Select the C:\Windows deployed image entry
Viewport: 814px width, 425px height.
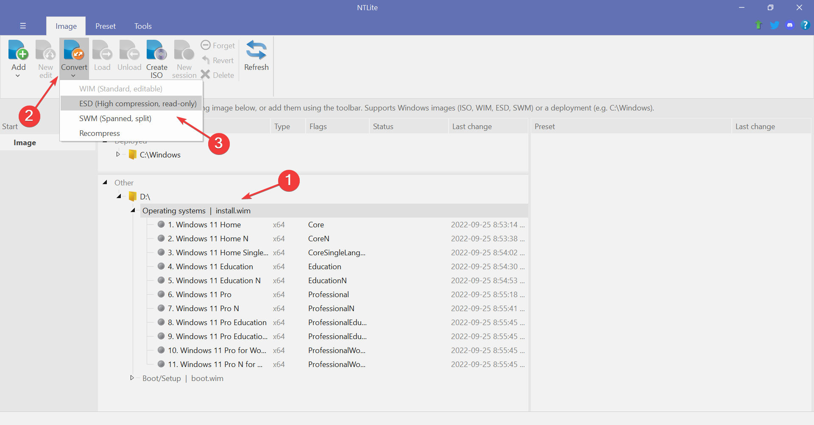pyautogui.click(x=160, y=155)
